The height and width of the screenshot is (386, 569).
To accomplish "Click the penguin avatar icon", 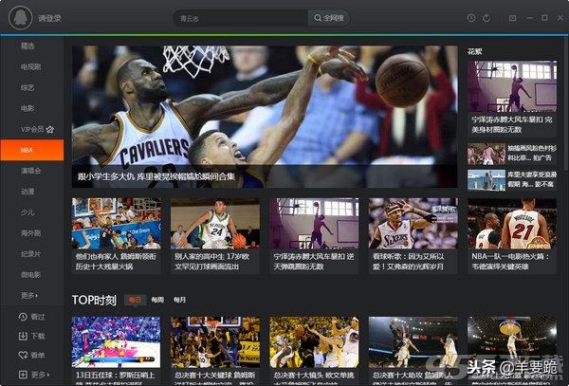I will tap(21, 18).
